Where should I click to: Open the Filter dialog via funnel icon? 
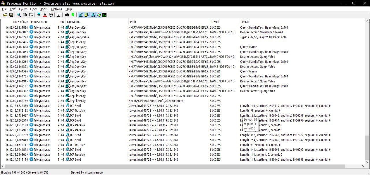[x=39, y=15]
